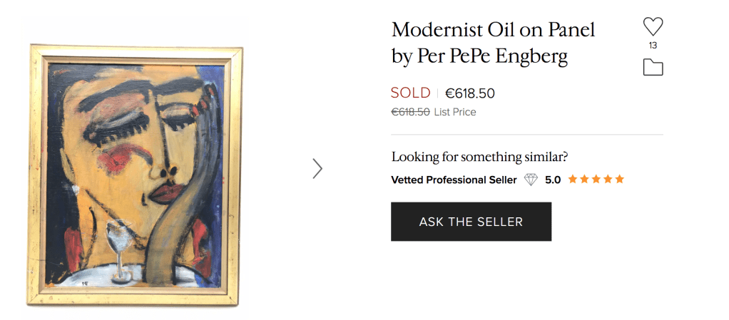Click the €618.50 sold price
The width and height of the screenshot is (729, 320).
[x=470, y=93]
